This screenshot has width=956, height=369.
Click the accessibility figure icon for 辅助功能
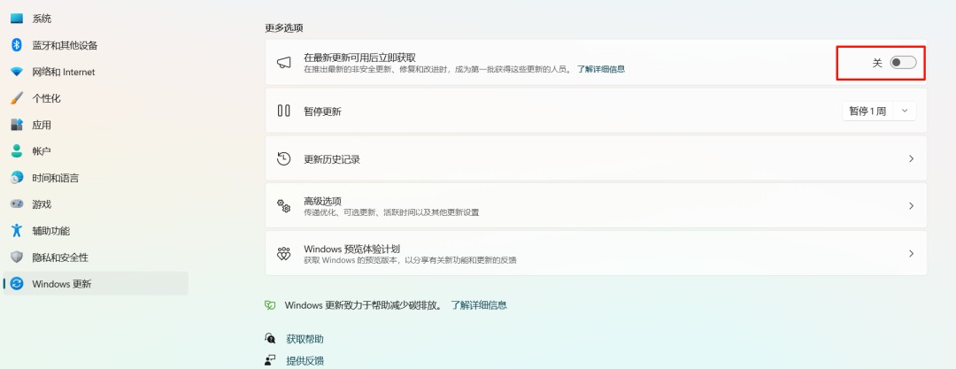[x=17, y=231]
